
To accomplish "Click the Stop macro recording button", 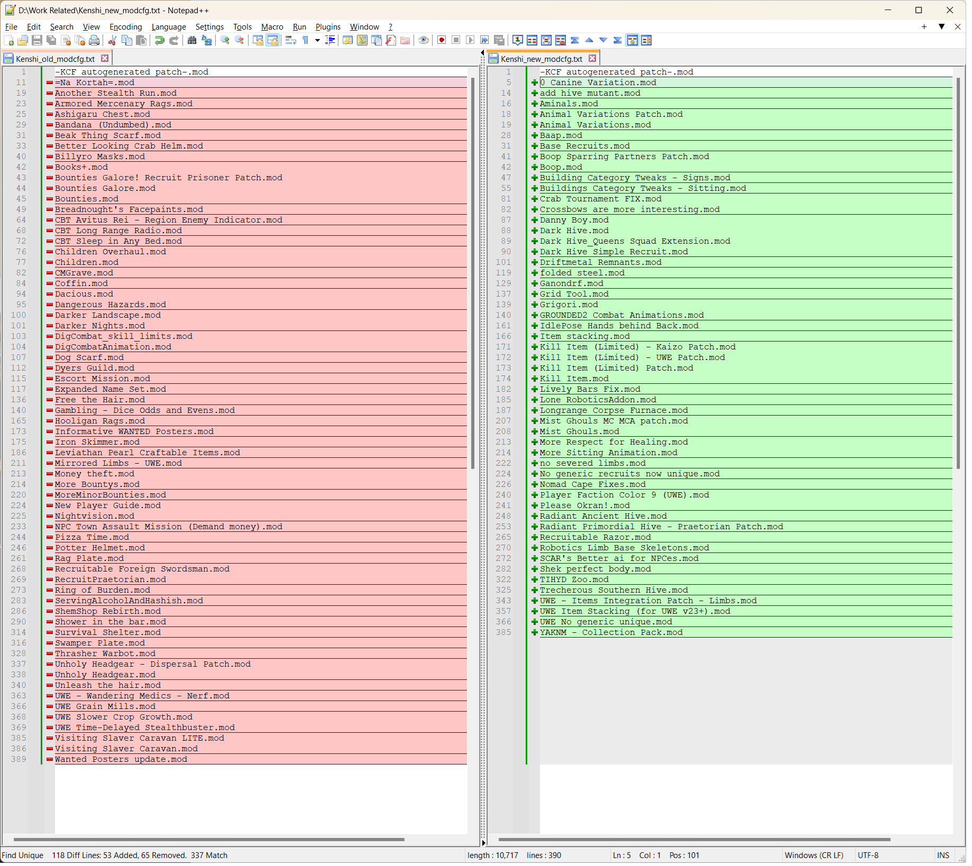I will point(456,41).
